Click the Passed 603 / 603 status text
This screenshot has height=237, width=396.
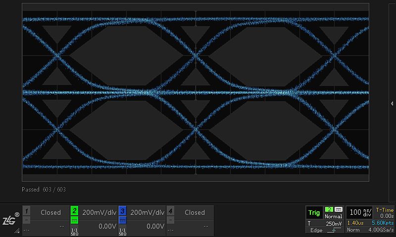44,190
